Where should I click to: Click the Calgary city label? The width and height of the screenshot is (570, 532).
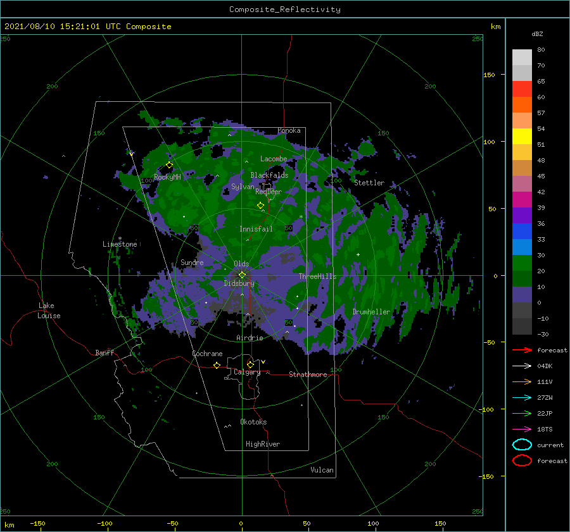[247, 372]
